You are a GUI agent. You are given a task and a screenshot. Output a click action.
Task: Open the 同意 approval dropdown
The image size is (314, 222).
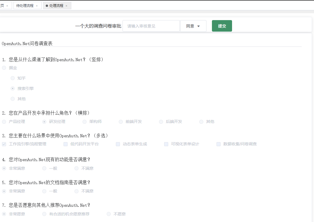pos(193,26)
